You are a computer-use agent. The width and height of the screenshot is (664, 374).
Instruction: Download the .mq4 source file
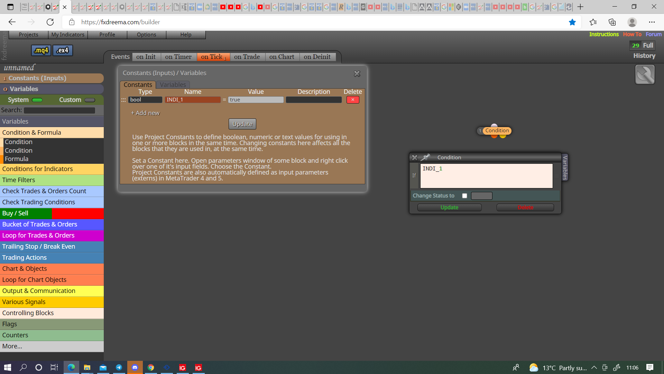click(x=41, y=50)
